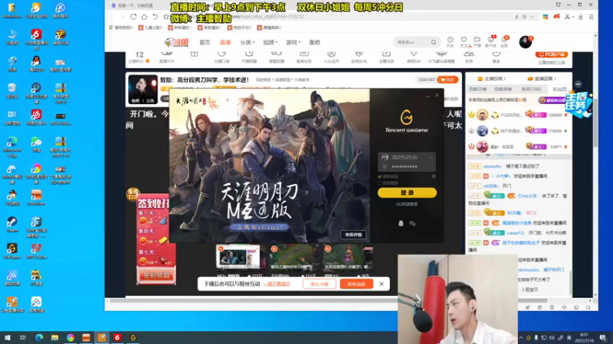Image resolution: width=613 pixels, height=344 pixels.
Task: Click the Douyu logo in site header
Action: pos(176,42)
